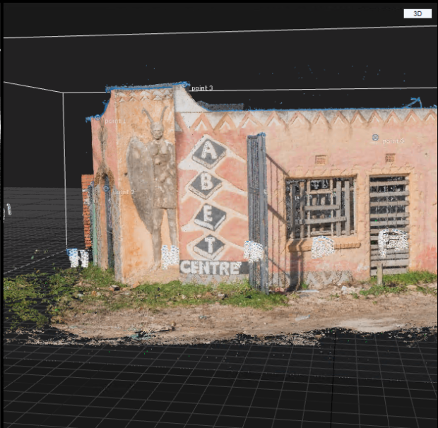Click the diamond with letter B

(206, 185)
